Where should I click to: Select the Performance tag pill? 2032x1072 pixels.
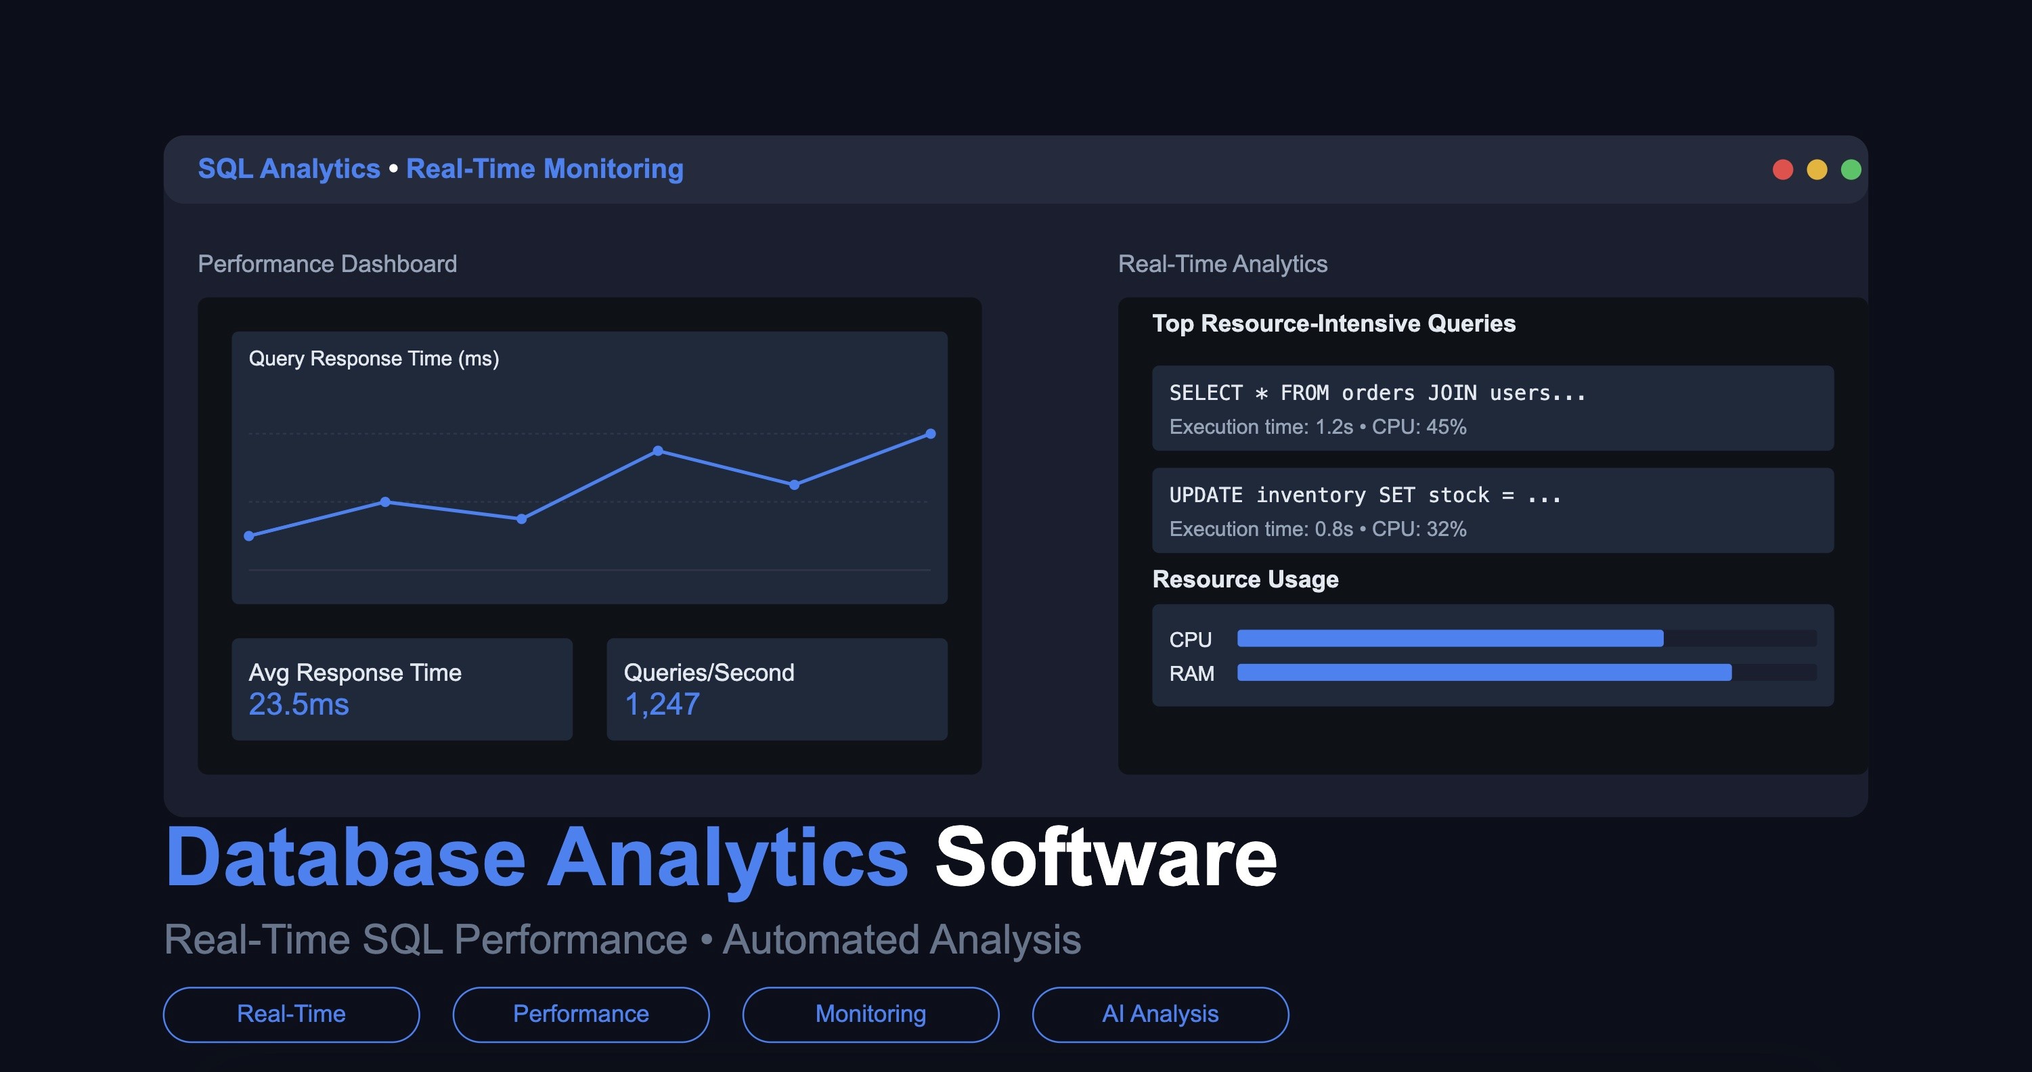click(x=581, y=1014)
